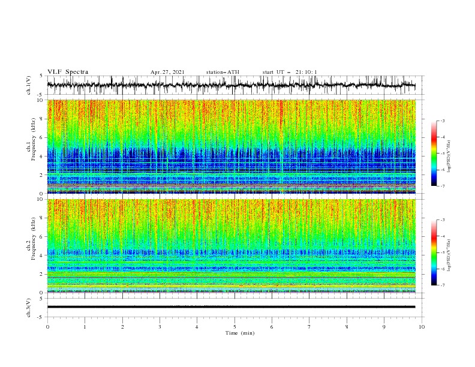Click the time axis tick label '3'
This screenshot has height=367, width=475.
pyautogui.click(x=160, y=327)
